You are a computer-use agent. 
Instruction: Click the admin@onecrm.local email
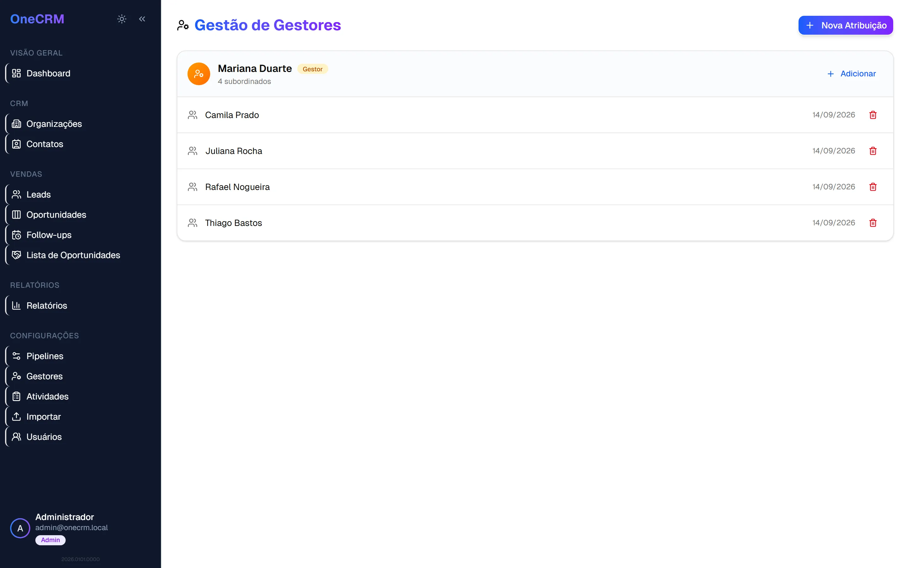(71, 527)
